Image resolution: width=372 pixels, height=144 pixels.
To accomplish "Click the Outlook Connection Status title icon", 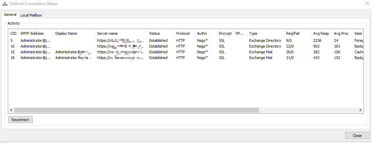I will point(4,4).
